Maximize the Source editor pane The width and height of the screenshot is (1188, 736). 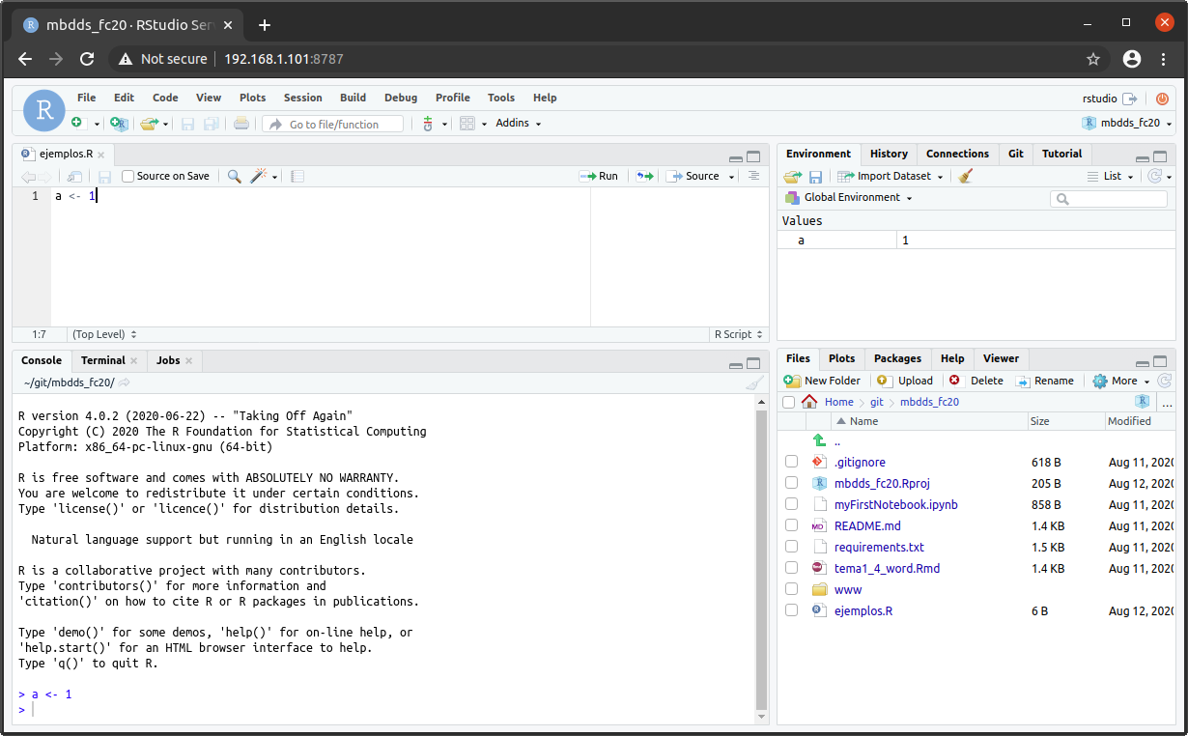754,157
